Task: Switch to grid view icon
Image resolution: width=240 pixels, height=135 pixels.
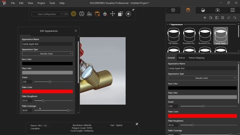Action: 223,18
